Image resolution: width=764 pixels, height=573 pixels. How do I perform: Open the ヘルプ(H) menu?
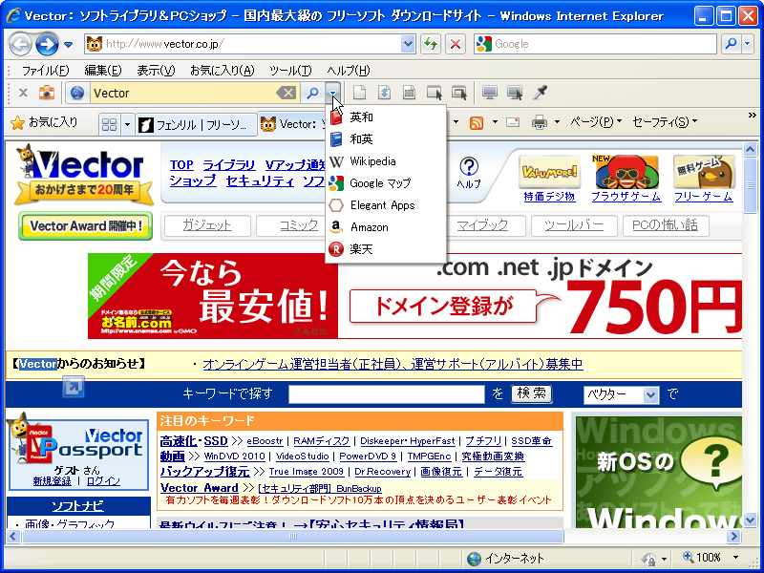pos(349,71)
